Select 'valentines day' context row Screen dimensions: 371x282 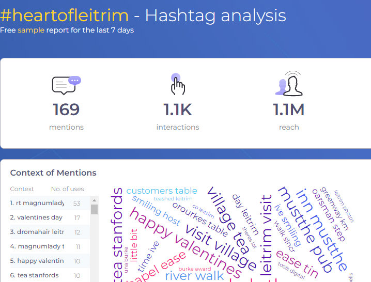coord(37,217)
